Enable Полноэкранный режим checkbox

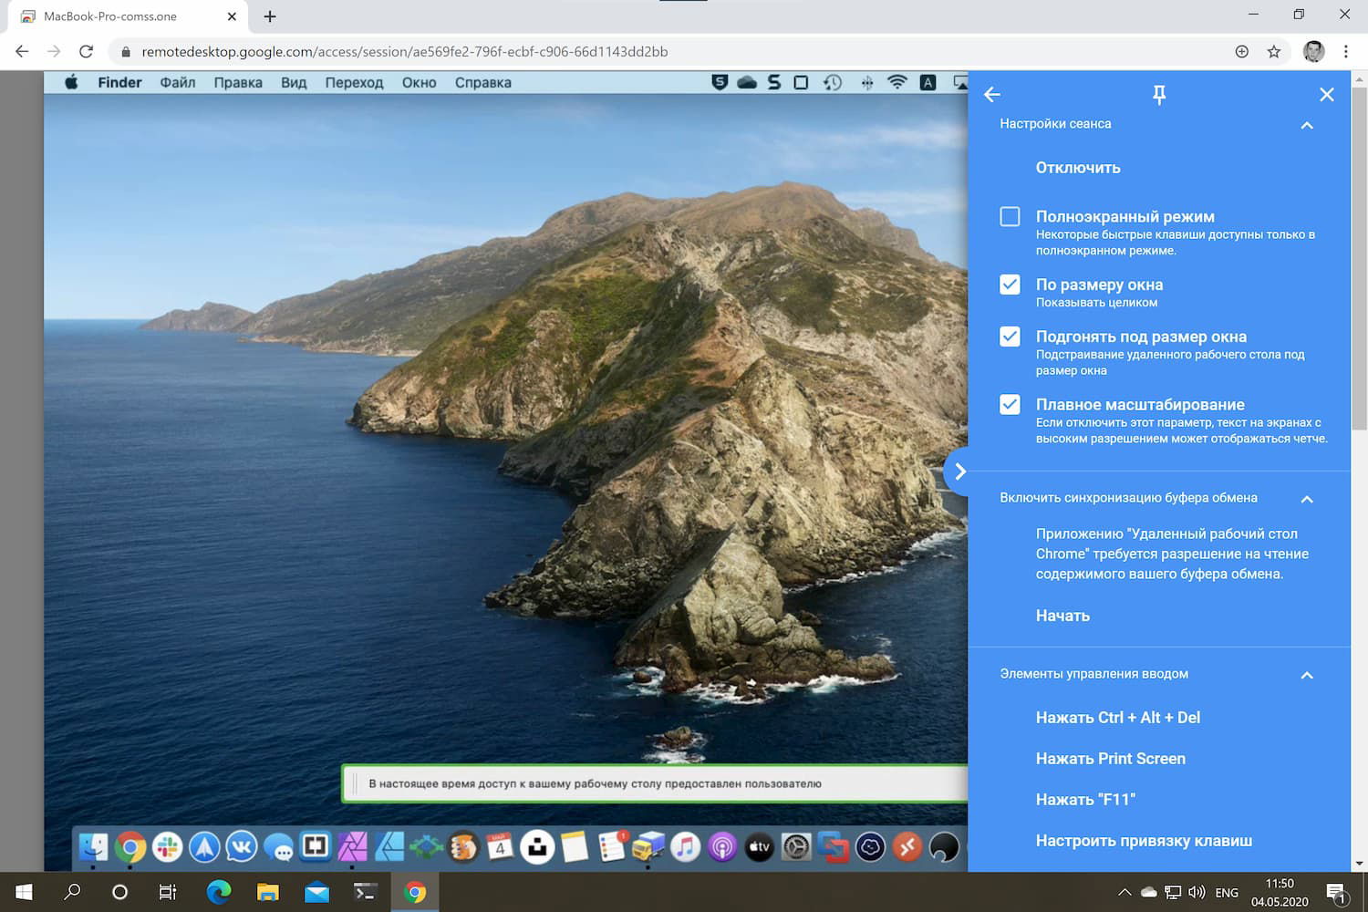click(x=1010, y=217)
